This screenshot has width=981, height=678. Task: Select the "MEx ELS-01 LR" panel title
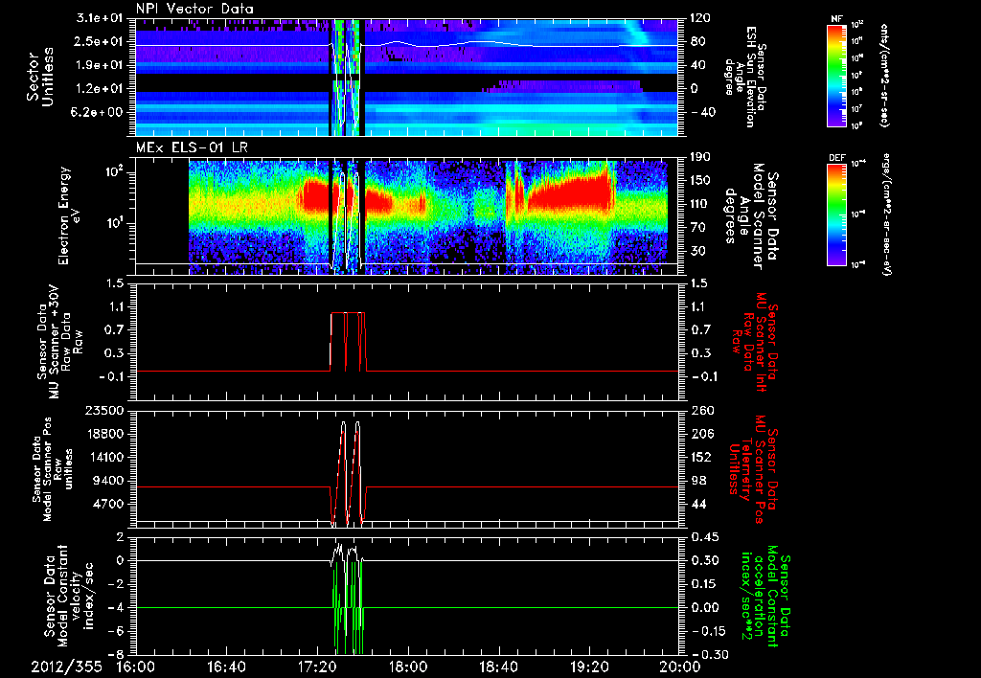click(x=192, y=148)
